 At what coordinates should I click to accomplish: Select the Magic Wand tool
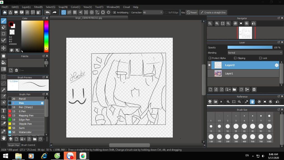click(x=3, y=90)
